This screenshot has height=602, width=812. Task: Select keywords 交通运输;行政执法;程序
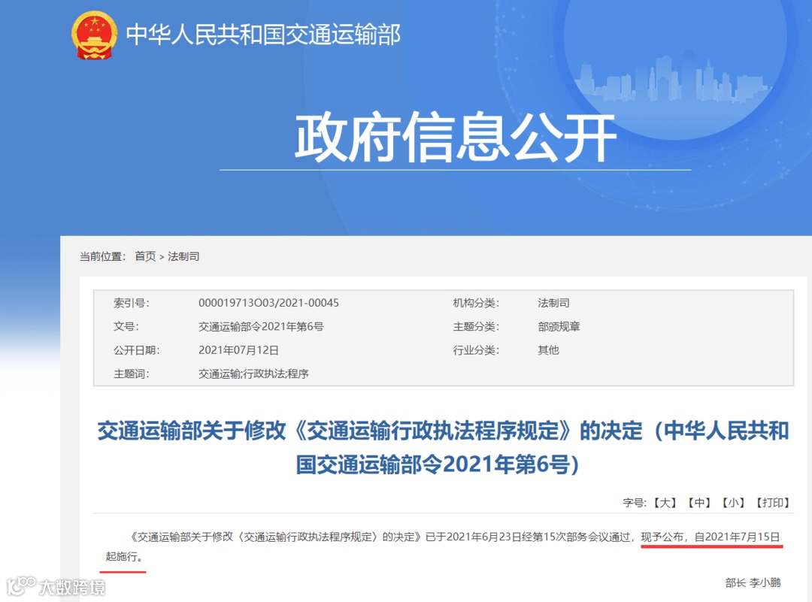click(253, 374)
